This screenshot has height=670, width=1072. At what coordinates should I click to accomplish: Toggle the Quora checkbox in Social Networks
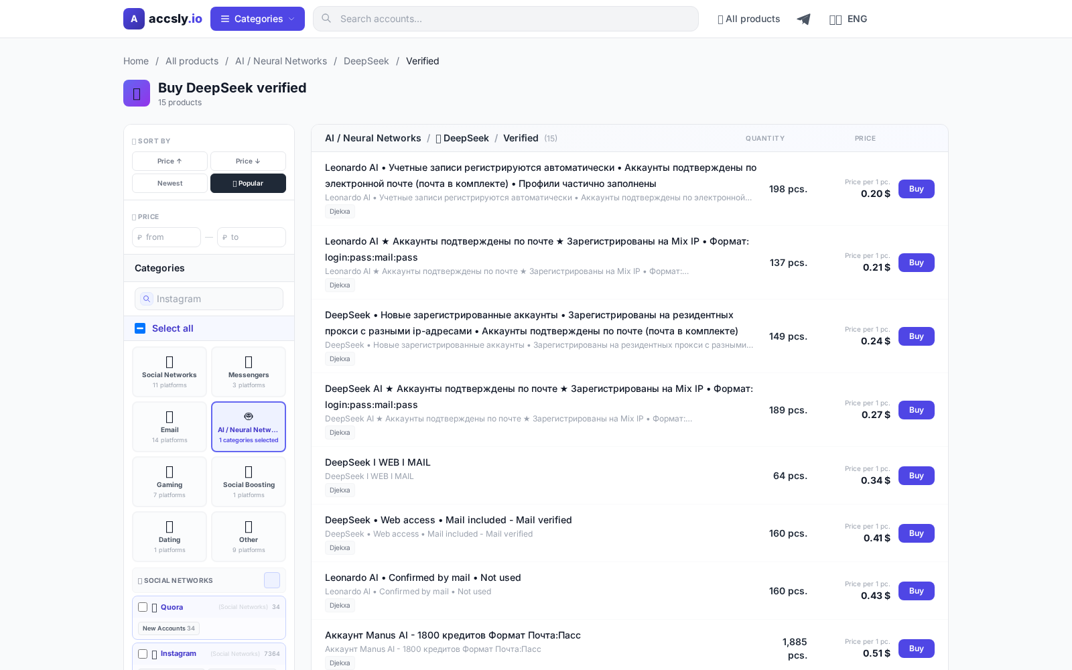143,607
